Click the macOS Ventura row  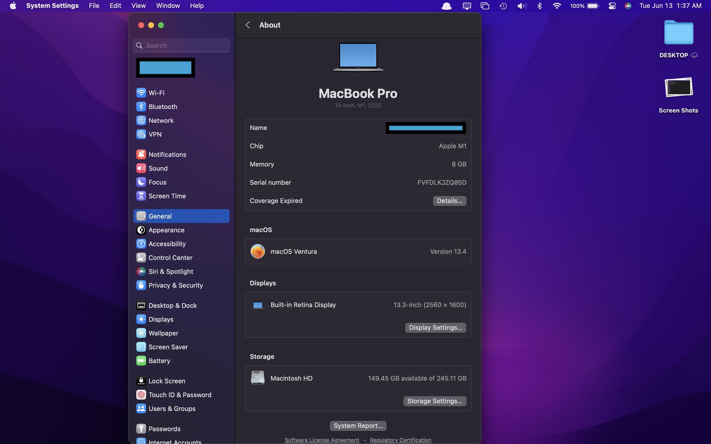(x=358, y=252)
